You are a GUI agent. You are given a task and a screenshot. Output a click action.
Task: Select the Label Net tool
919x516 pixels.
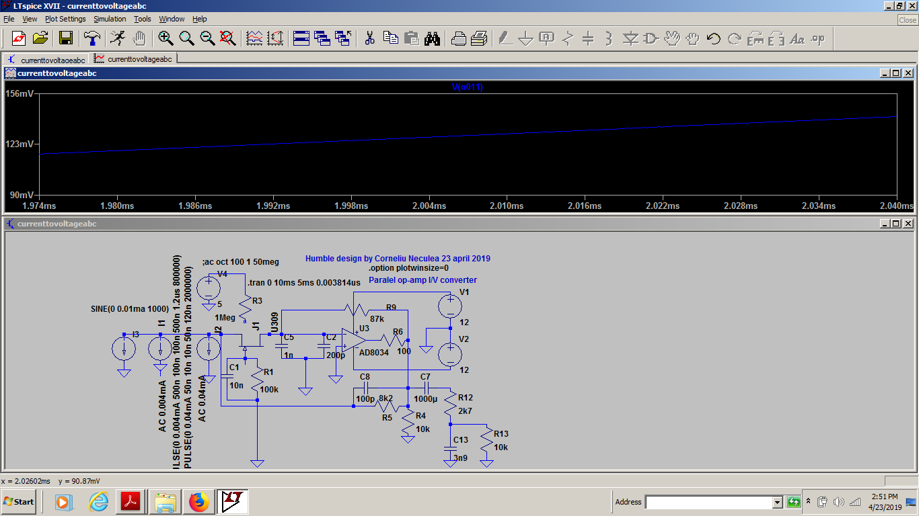point(546,38)
